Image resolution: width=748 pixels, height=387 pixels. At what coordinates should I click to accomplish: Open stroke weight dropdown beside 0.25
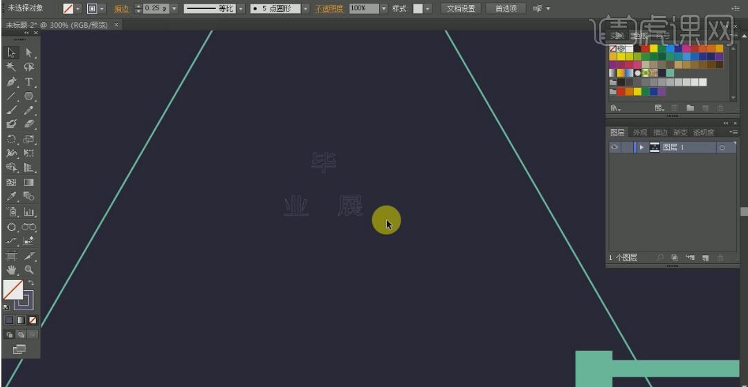click(174, 9)
